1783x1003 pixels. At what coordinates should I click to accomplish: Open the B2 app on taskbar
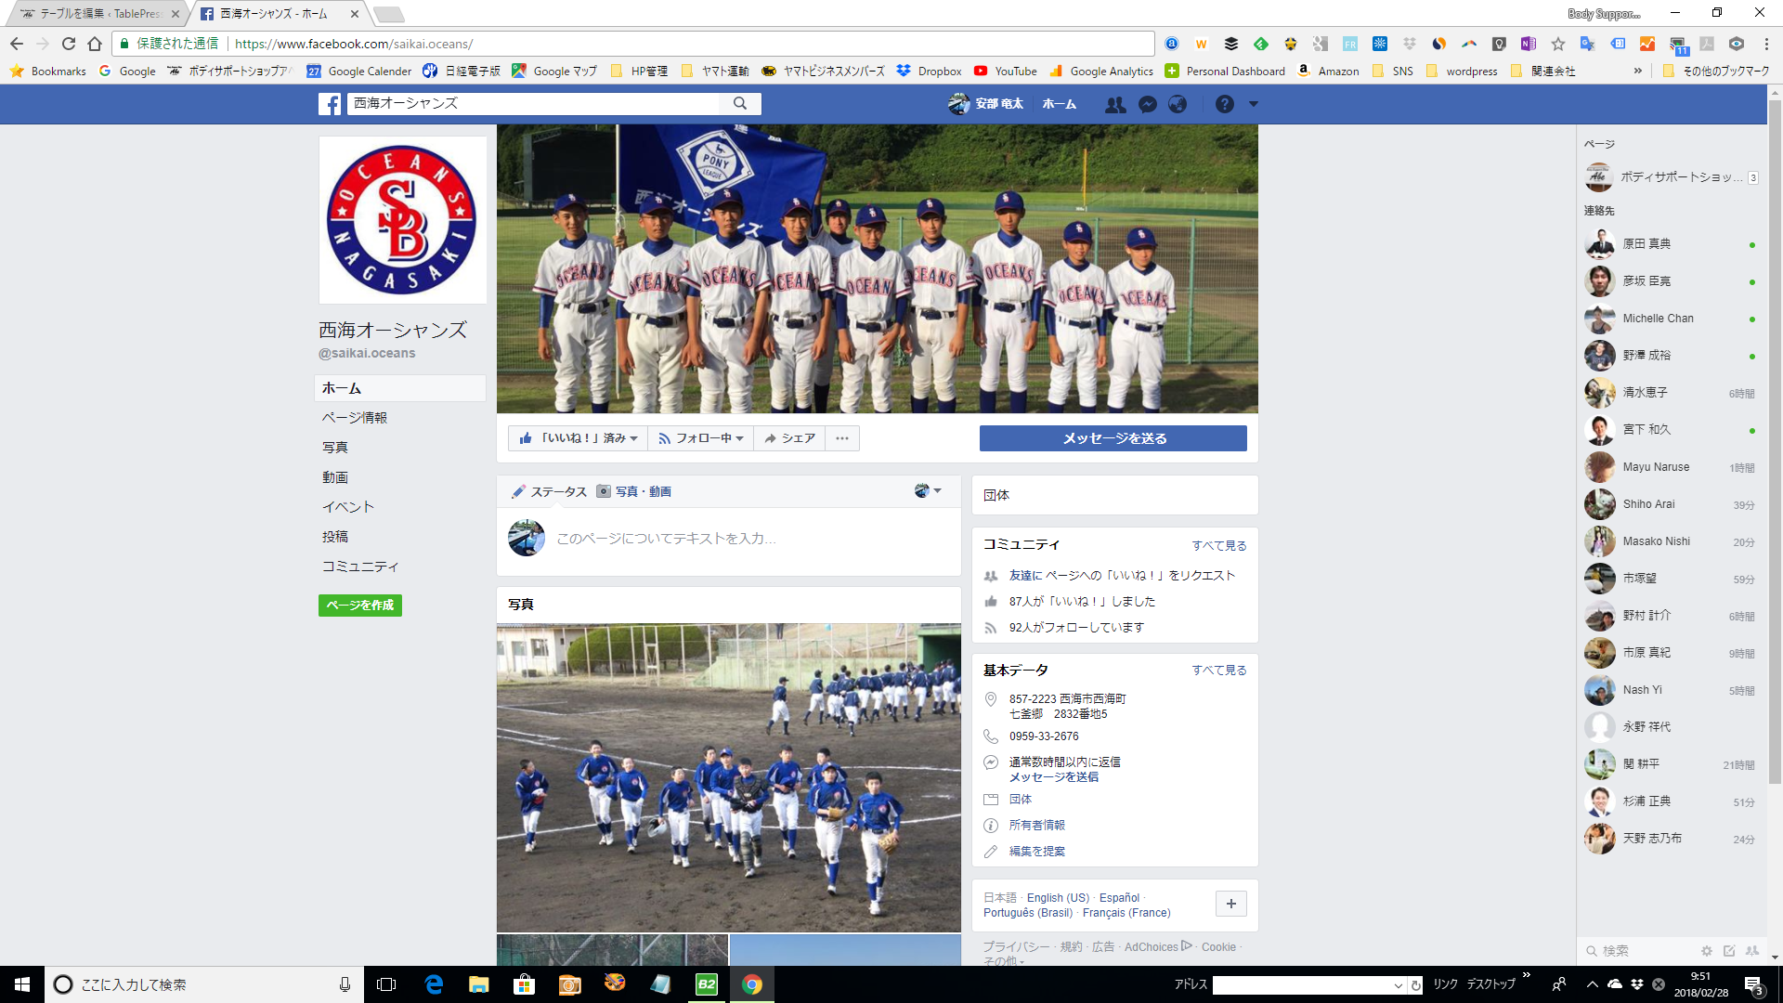coord(707,984)
